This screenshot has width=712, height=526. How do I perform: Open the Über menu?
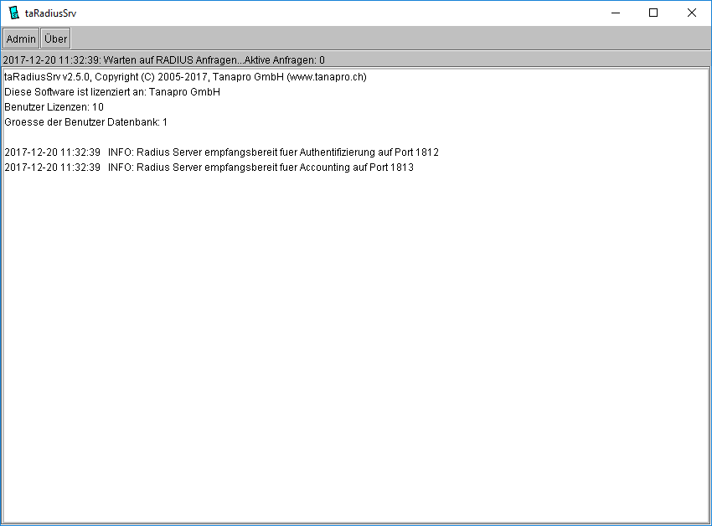[x=55, y=39]
